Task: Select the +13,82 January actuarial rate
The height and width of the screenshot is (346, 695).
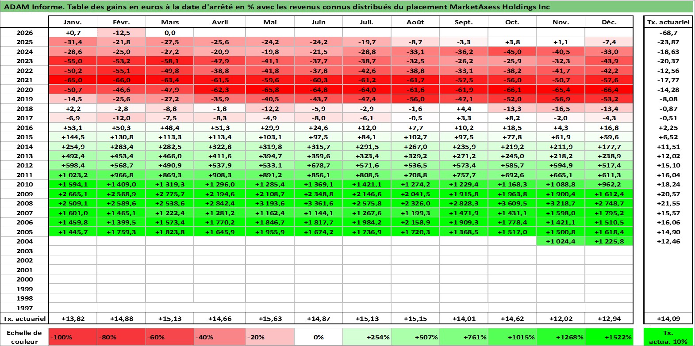Action: 73,319
